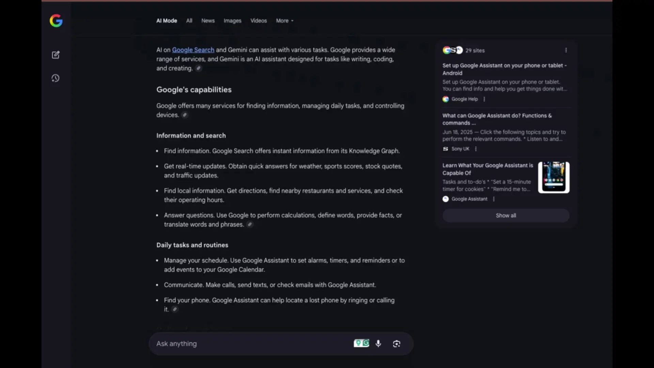Follow the Google Search hyperlink
Screen dimensions: 654x368
point(193,50)
